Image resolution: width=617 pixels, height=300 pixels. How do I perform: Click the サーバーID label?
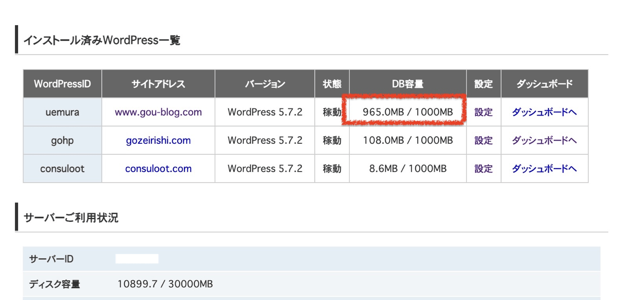click(x=51, y=259)
